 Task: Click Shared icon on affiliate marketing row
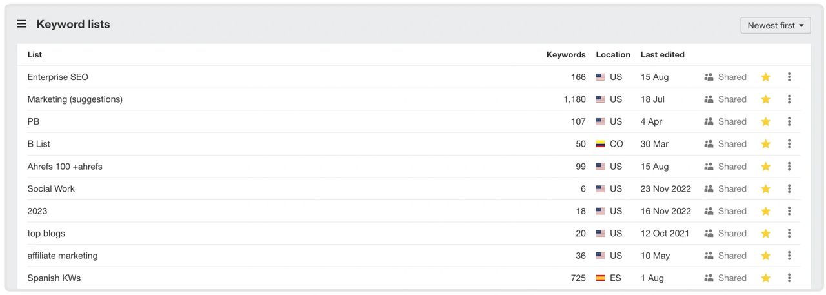click(x=709, y=256)
